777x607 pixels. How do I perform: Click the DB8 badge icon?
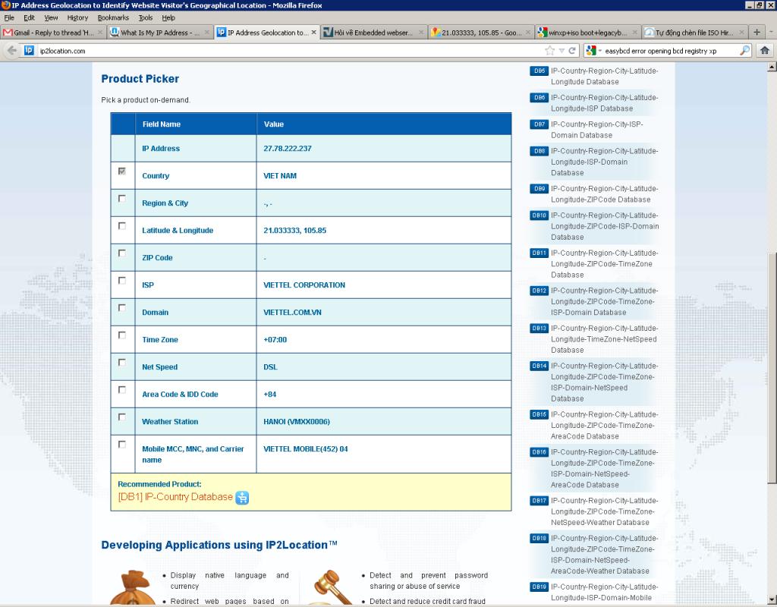539,151
